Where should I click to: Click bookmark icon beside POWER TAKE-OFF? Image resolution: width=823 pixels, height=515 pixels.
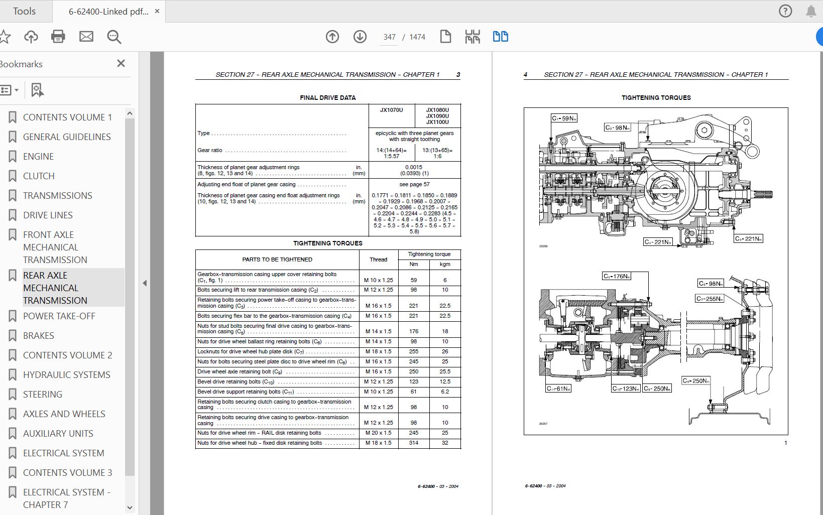click(x=13, y=316)
